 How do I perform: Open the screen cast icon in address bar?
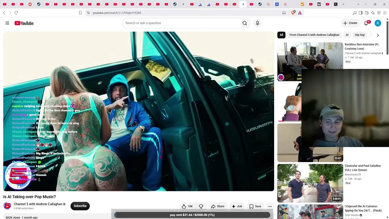tap(284, 13)
